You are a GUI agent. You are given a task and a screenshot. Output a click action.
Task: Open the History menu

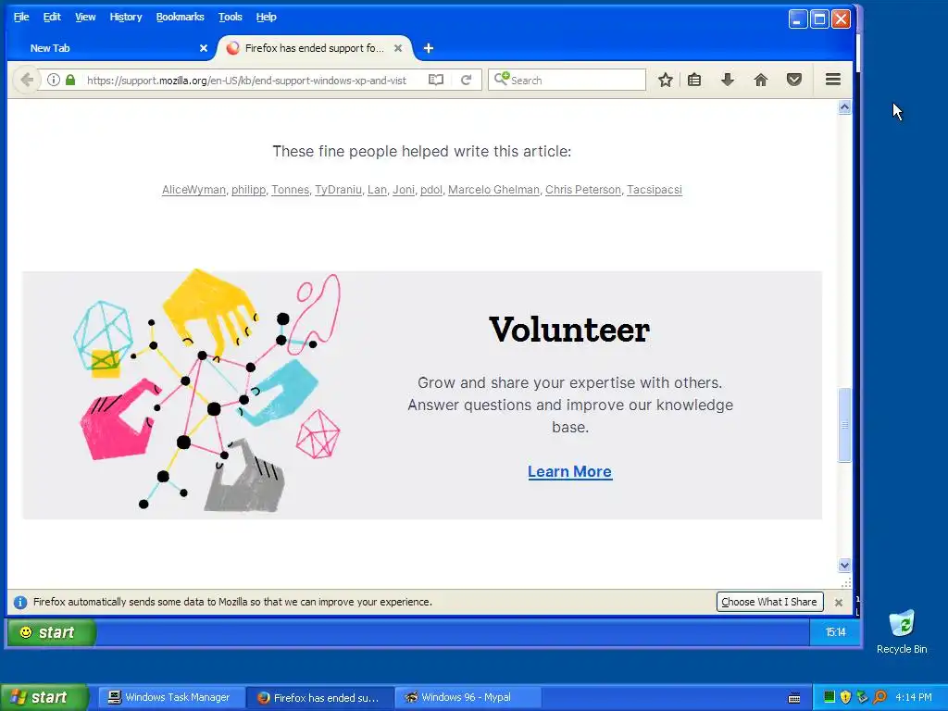coord(126,17)
